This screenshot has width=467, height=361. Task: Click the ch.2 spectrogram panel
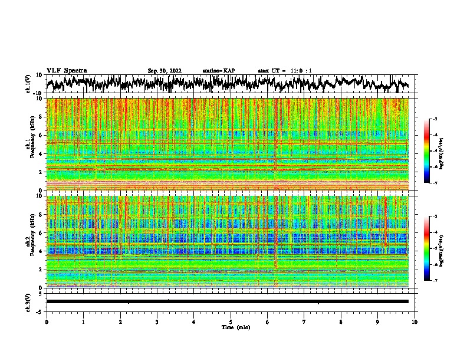(x=228, y=242)
